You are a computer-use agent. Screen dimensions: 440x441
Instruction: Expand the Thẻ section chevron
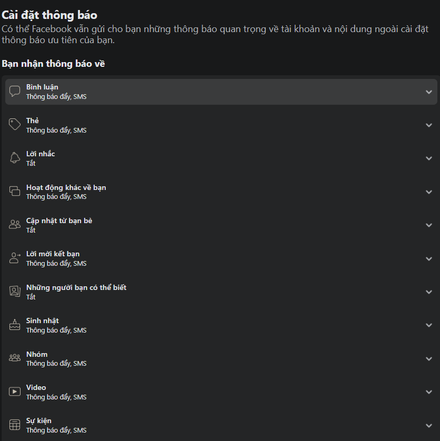click(429, 125)
